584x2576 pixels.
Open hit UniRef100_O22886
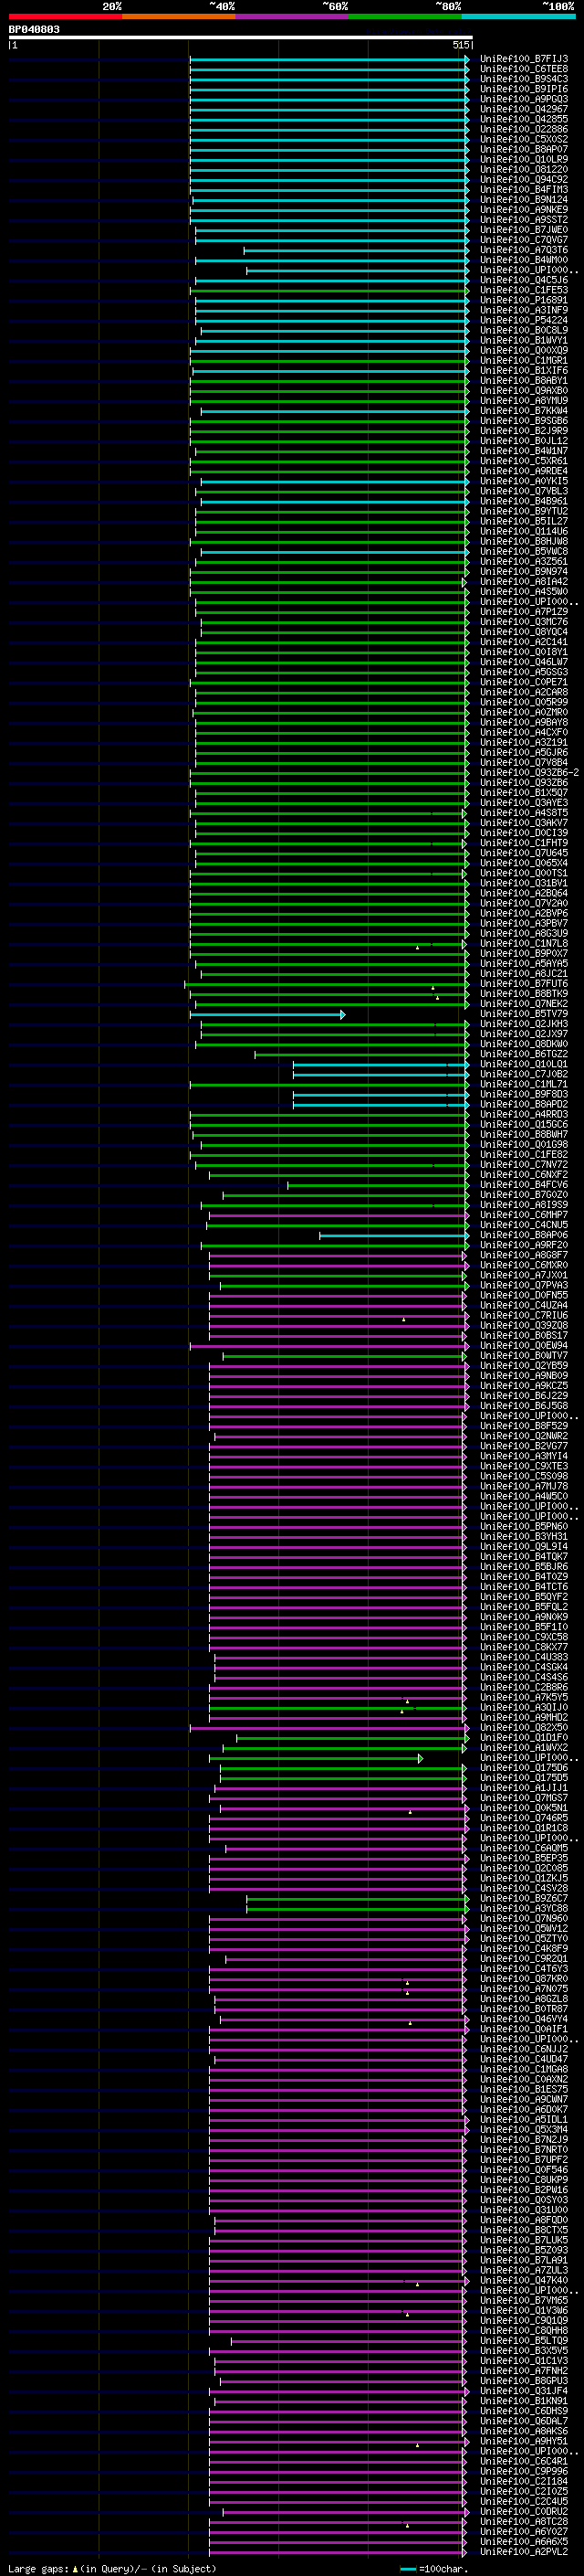523,129
